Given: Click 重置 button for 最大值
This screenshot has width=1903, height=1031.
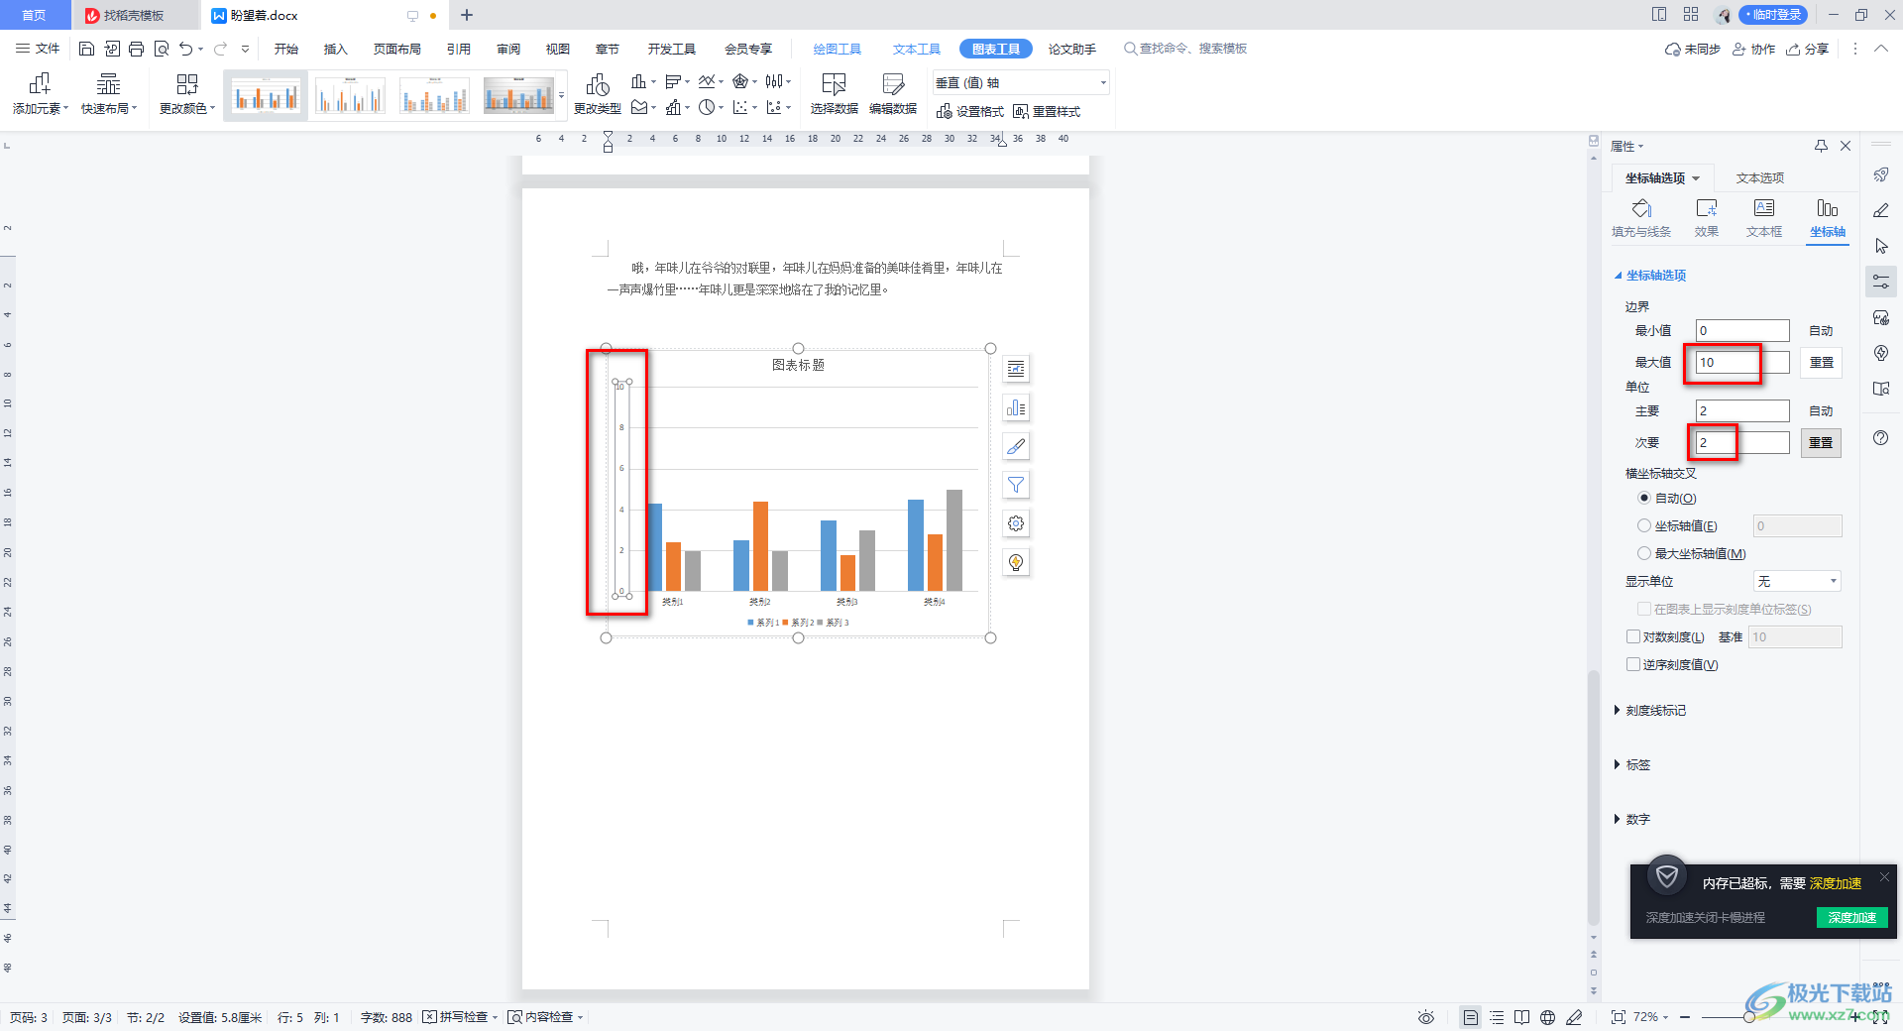Looking at the screenshot, I should (x=1822, y=363).
